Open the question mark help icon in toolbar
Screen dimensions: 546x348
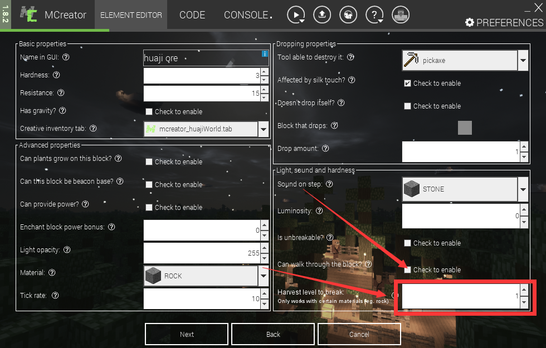pos(374,15)
